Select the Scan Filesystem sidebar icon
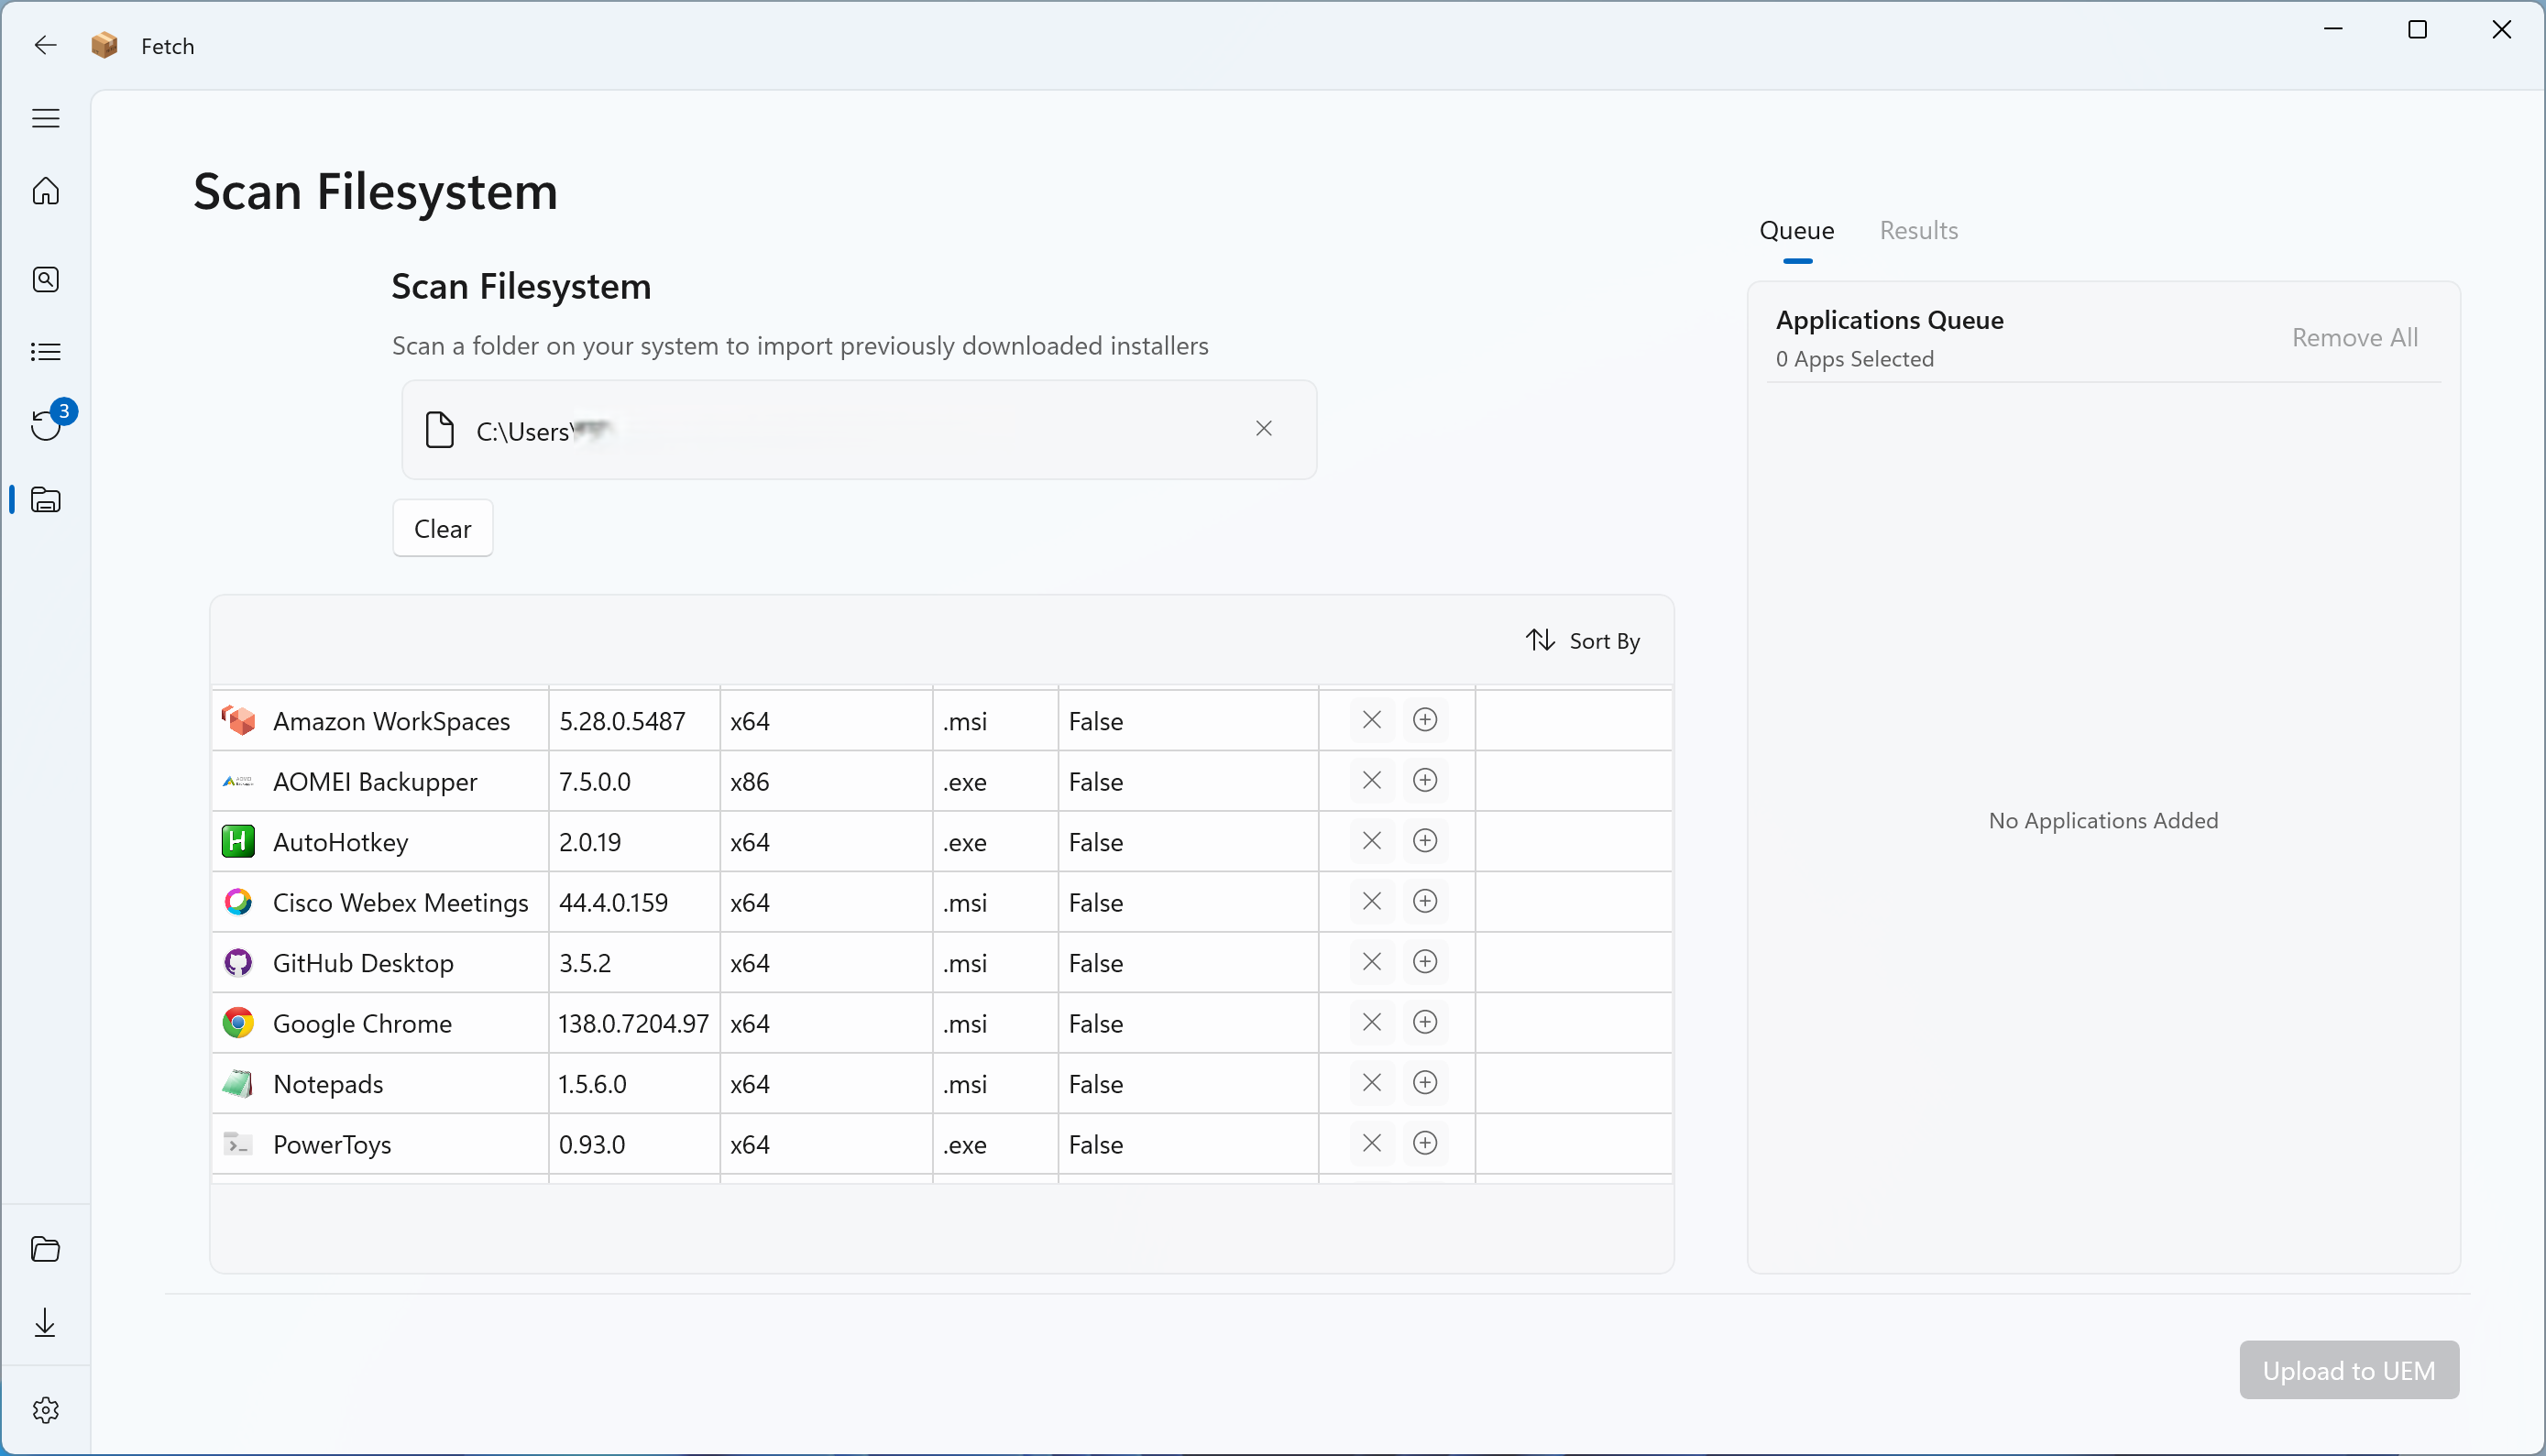2546x1456 pixels. 46,499
